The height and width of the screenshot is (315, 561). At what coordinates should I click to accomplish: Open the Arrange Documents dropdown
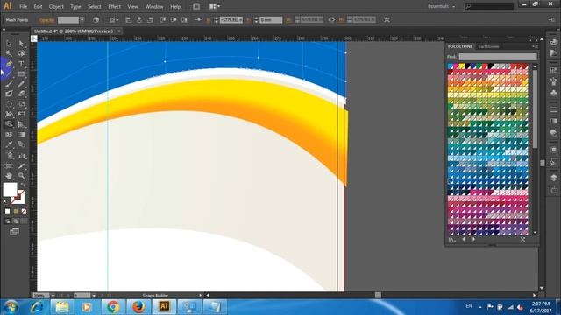(x=214, y=6)
